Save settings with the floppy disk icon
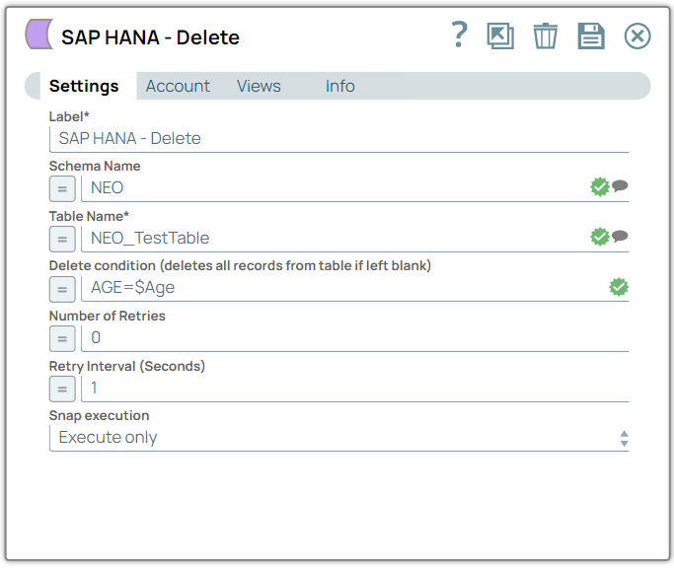Image resolution: width=674 pixels, height=569 pixels. pos(591,36)
